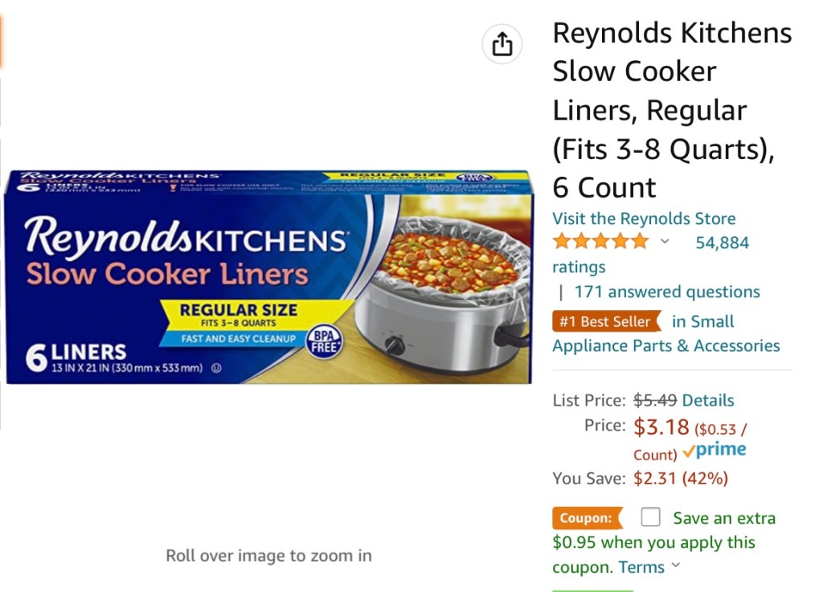The image size is (823, 592).
Task: Click the 'Roll over image to zoom in' text
Action: coord(268,555)
